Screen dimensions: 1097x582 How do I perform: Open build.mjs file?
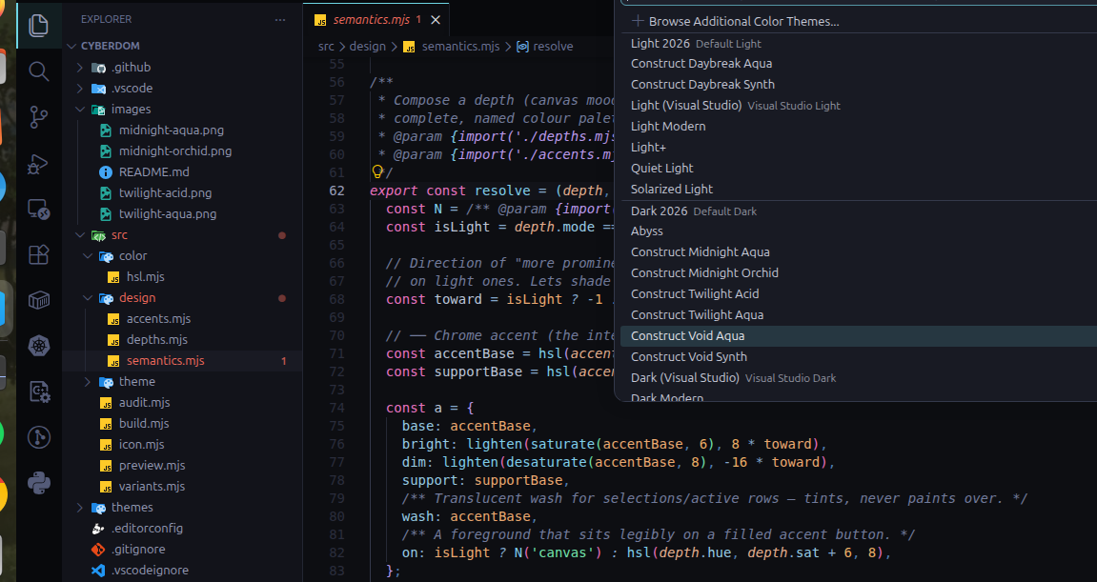143,424
